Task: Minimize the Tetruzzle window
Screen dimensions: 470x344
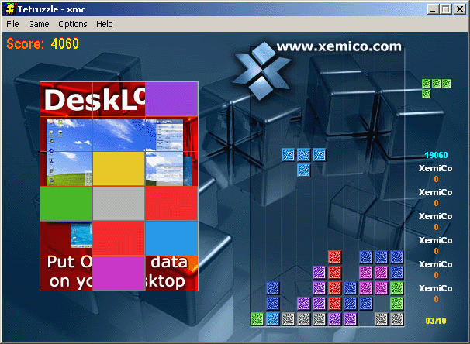Action: point(433,9)
